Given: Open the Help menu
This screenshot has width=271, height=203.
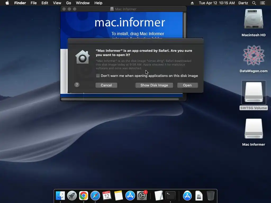Looking at the screenshot, I should point(98,3).
